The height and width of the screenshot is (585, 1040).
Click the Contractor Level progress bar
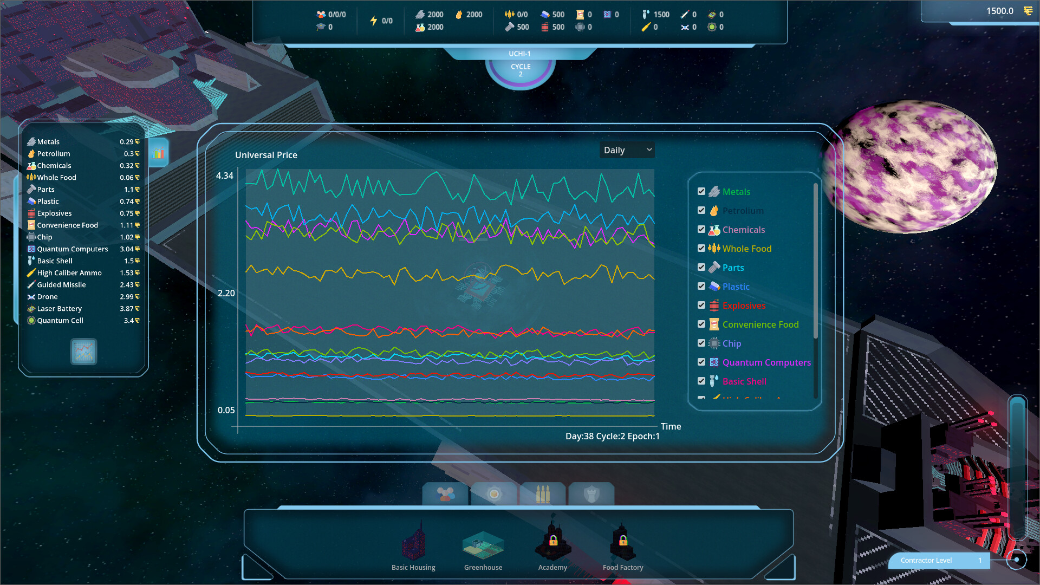pos(939,560)
